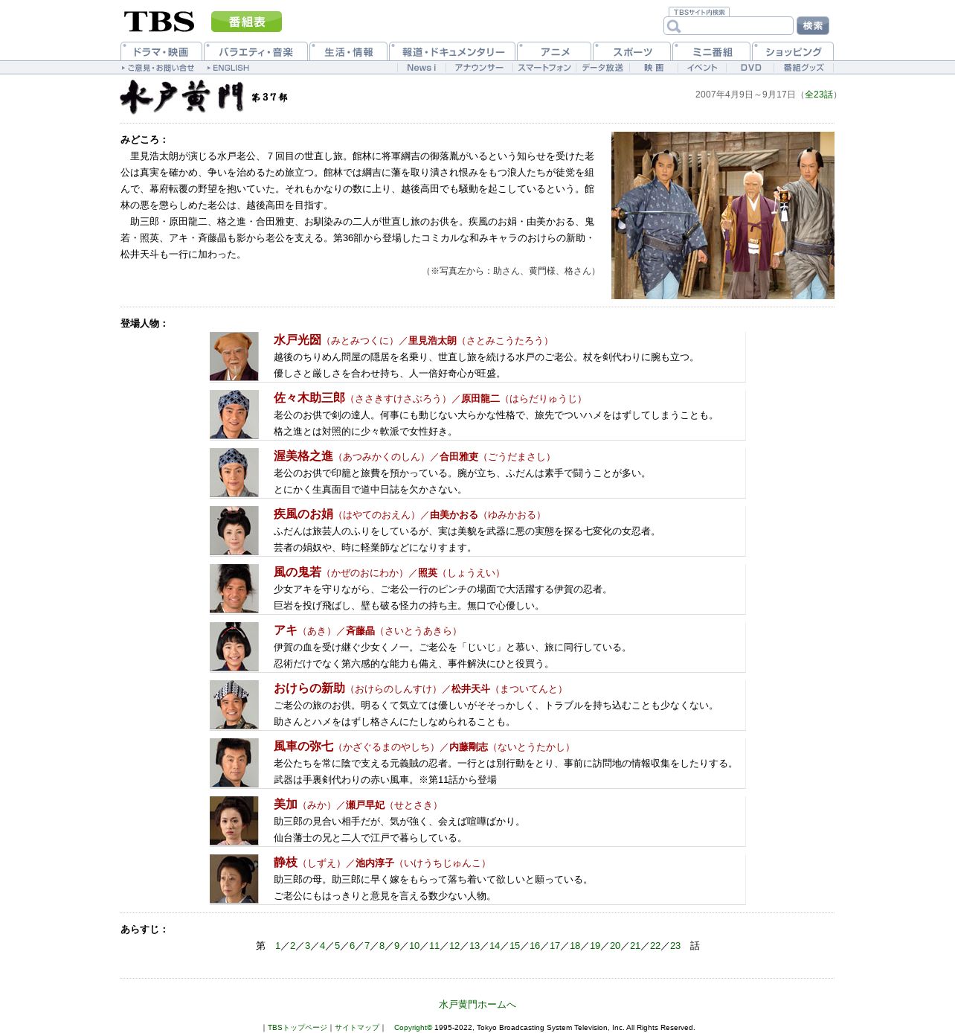Click the おけらの新助 character name heading
Screen dimensions: 955x1033
point(309,688)
